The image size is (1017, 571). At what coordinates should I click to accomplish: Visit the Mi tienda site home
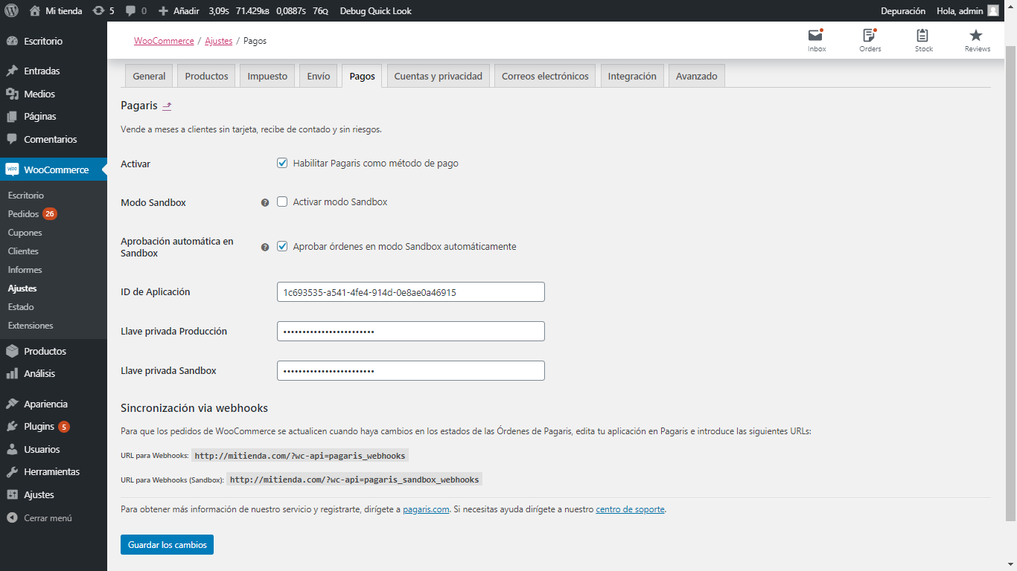pyautogui.click(x=56, y=11)
